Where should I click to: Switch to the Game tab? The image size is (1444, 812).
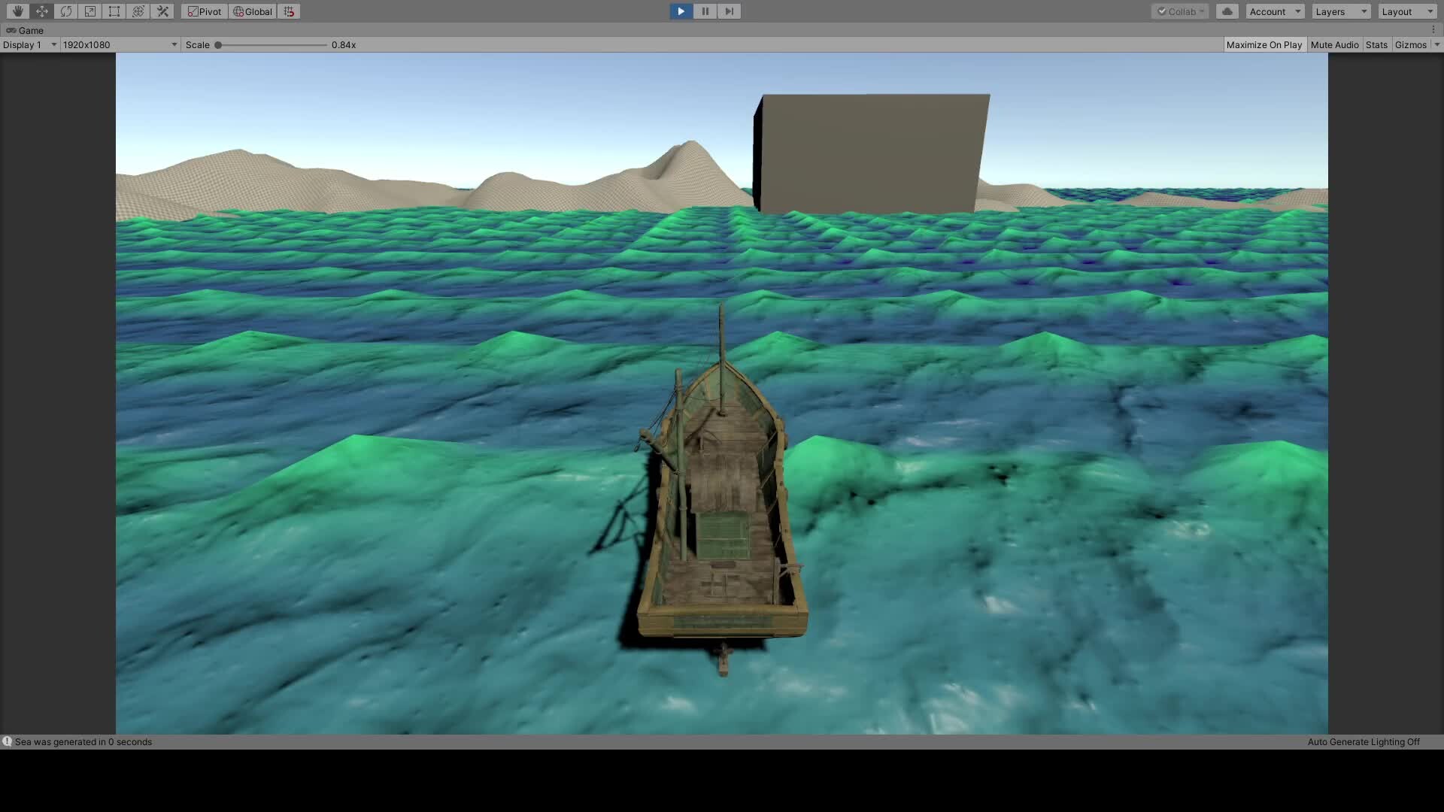point(26,30)
